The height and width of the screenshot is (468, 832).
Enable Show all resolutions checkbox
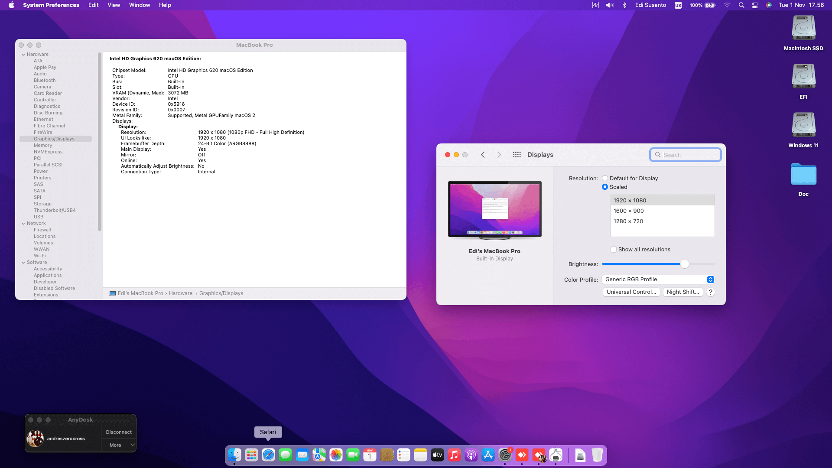pos(614,250)
